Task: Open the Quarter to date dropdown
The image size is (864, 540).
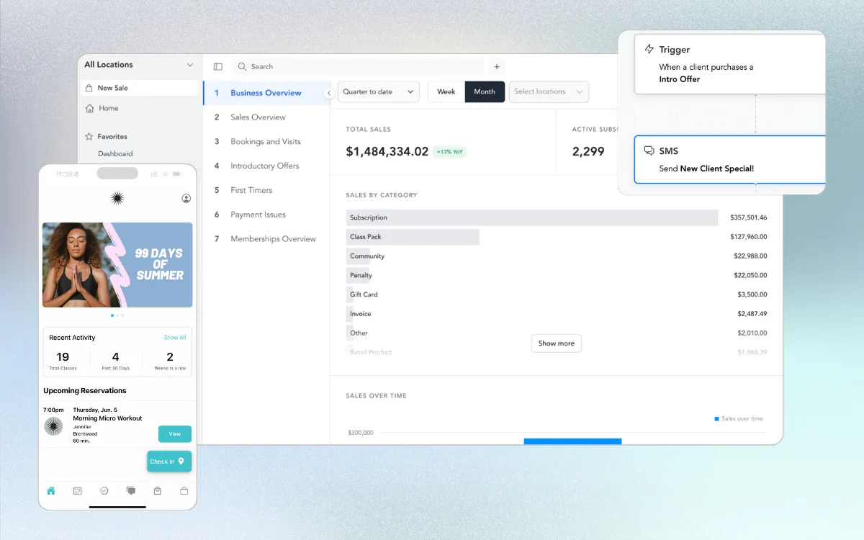Action: click(x=378, y=91)
